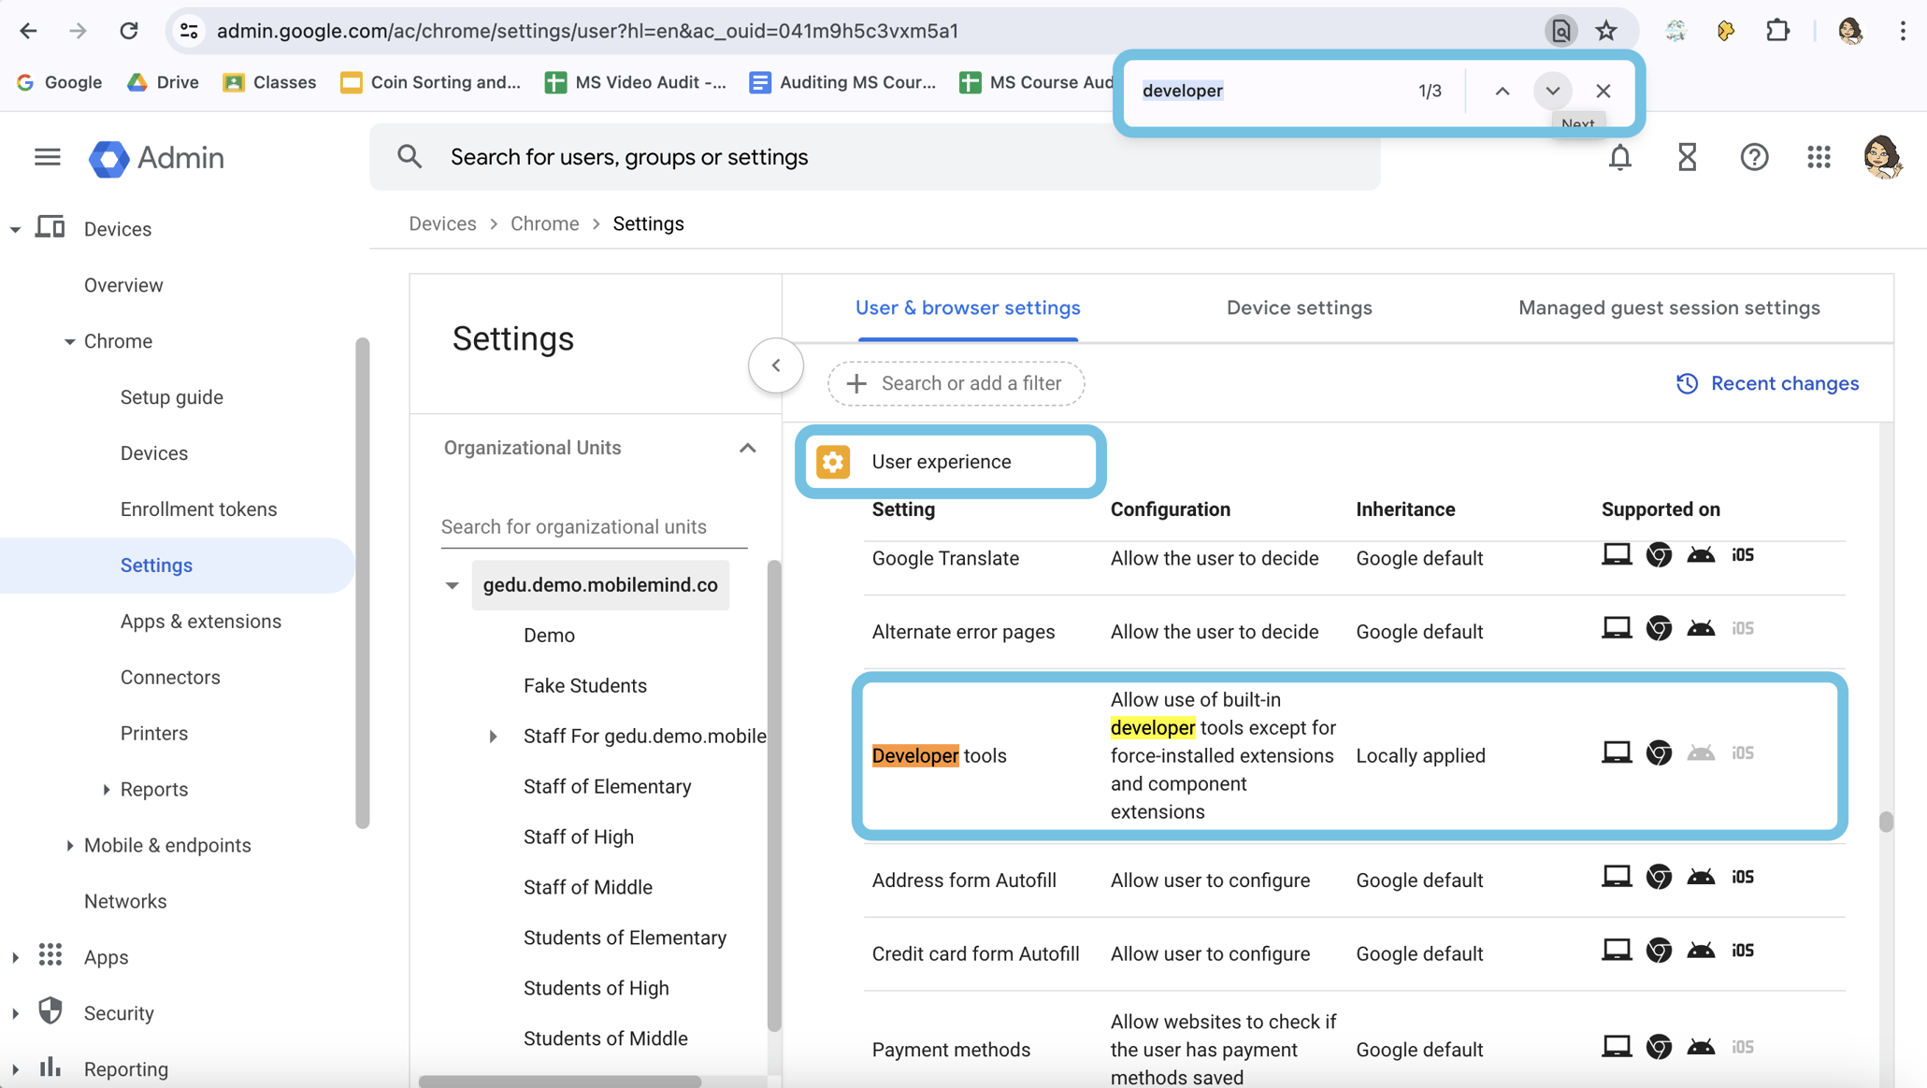Expand the Security section
Image resolution: width=1927 pixels, height=1088 pixels.
click(x=15, y=1014)
